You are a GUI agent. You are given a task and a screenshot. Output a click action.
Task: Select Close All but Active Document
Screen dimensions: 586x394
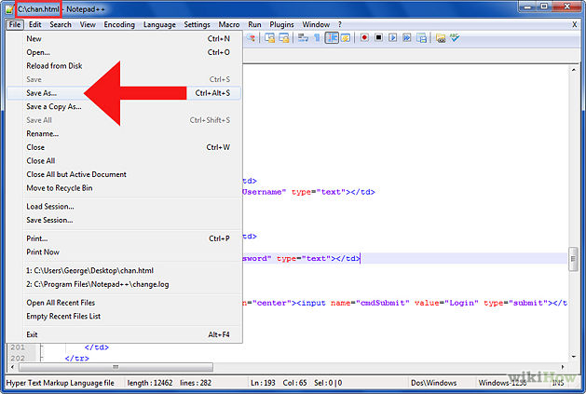coord(124,174)
